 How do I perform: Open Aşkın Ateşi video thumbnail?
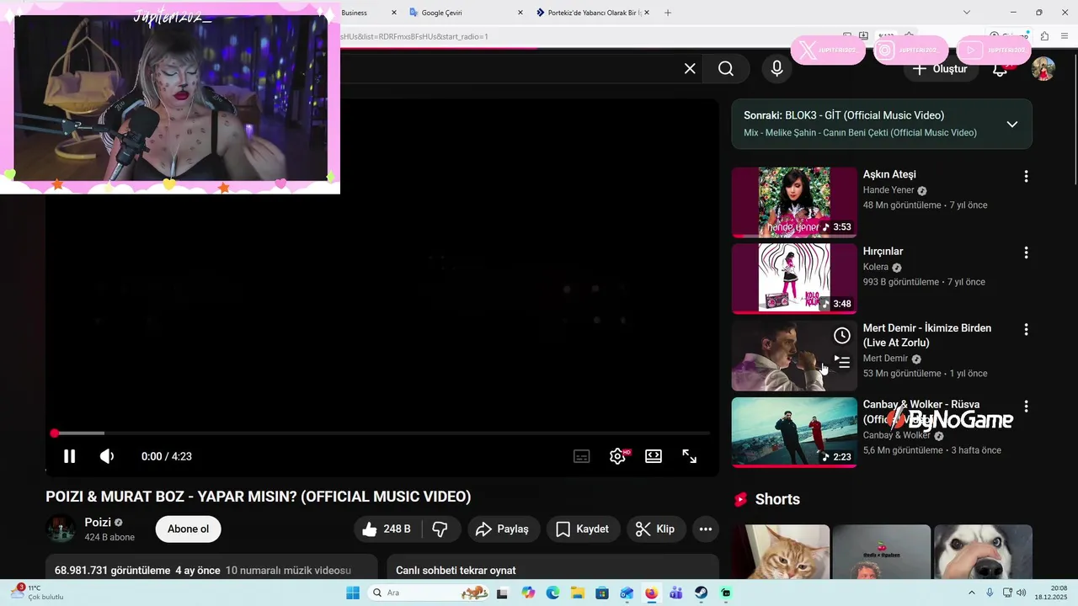[x=794, y=202]
